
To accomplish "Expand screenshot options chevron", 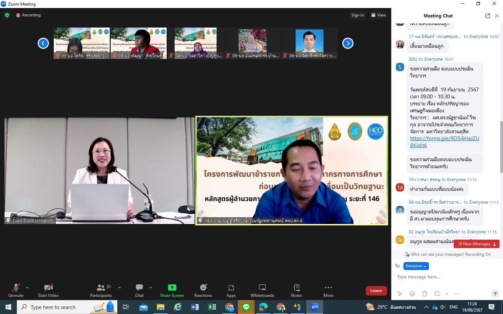I will click(x=447, y=294).
